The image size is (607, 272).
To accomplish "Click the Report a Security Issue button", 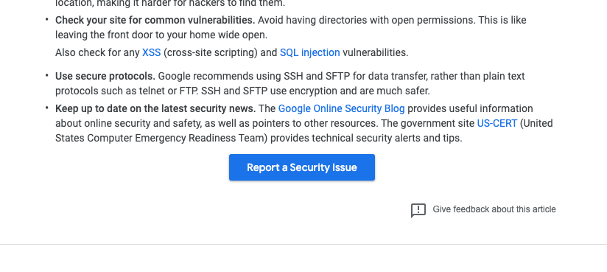I will click(x=302, y=167).
